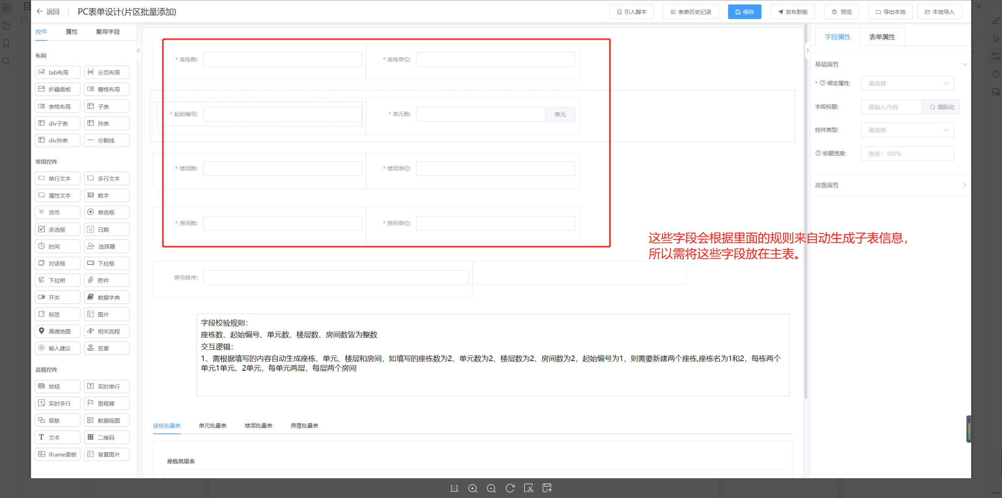Switch to the 表单属性 tab
Image resolution: width=1002 pixels, height=498 pixels.
[881, 37]
